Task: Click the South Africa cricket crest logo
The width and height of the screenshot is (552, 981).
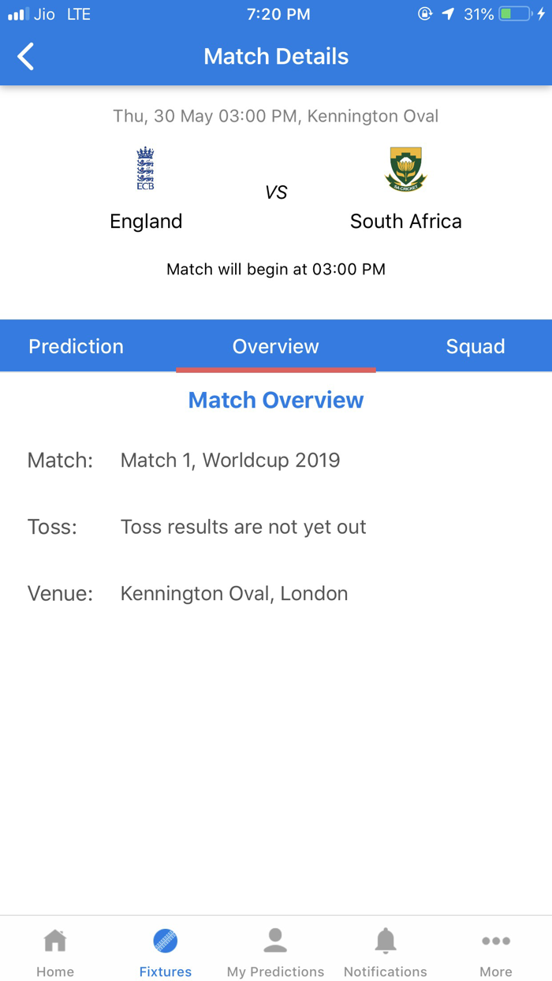Action: coord(405,167)
